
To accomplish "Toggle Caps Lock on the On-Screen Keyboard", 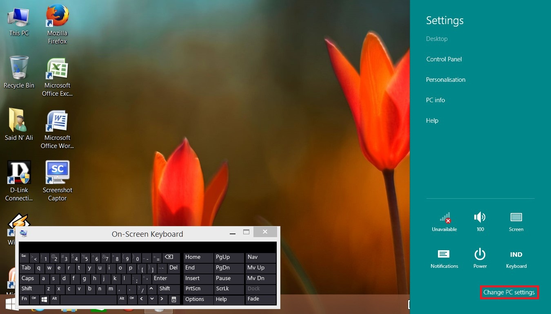I will point(28,278).
